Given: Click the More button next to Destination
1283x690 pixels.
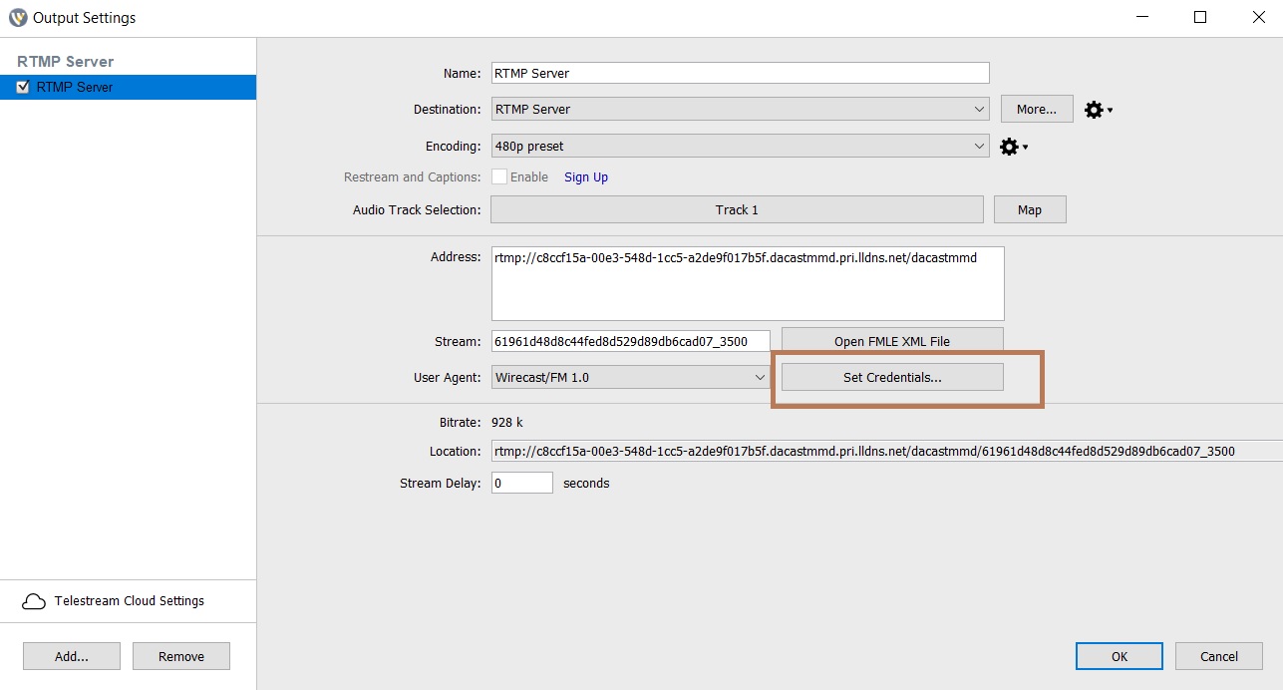Looking at the screenshot, I should coord(1036,109).
